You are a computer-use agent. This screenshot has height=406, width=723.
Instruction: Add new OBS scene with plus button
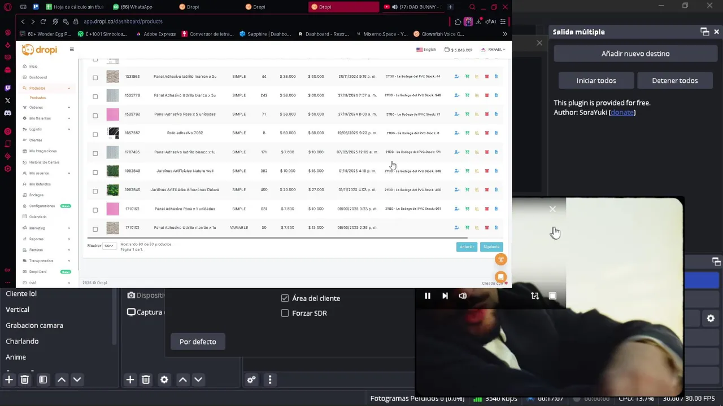tap(9, 380)
